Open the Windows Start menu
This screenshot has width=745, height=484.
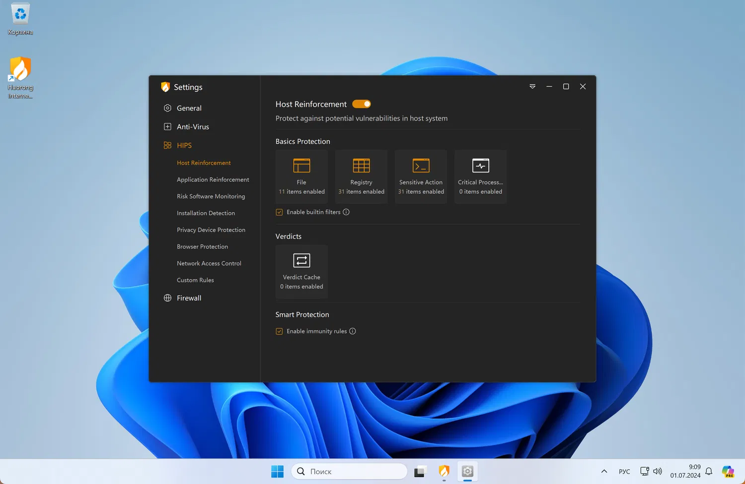click(277, 471)
